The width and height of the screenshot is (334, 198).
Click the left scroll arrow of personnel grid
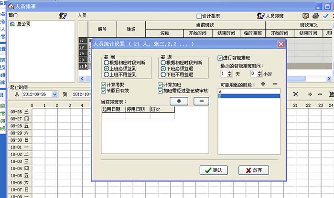click(82, 79)
